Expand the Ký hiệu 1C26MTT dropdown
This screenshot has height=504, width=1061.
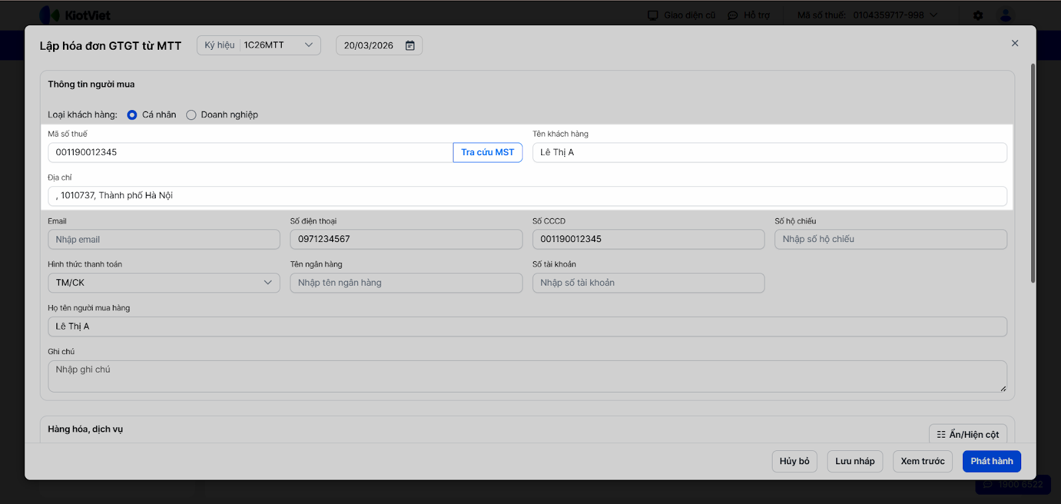coord(259,45)
